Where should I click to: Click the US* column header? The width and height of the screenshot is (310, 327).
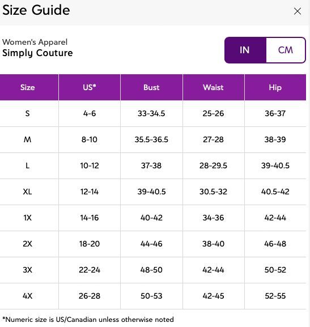coord(90,87)
